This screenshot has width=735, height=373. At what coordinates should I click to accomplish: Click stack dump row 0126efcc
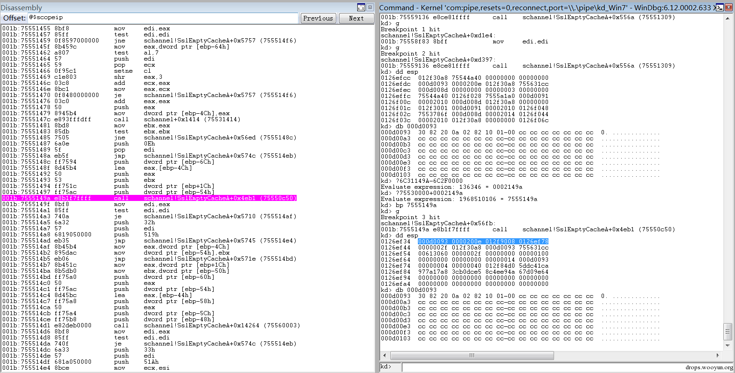[465, 78]
